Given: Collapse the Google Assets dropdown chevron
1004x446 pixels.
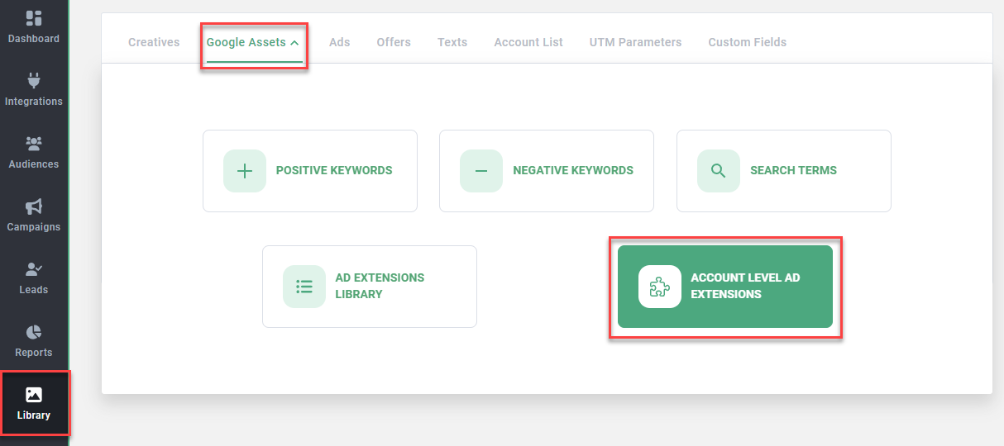Looking at the screenshot, I should pyautogui.click(x=295, y=43).
